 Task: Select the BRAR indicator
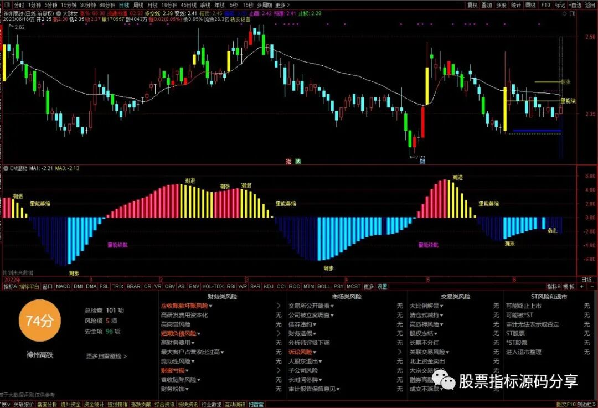click(133, 286)
